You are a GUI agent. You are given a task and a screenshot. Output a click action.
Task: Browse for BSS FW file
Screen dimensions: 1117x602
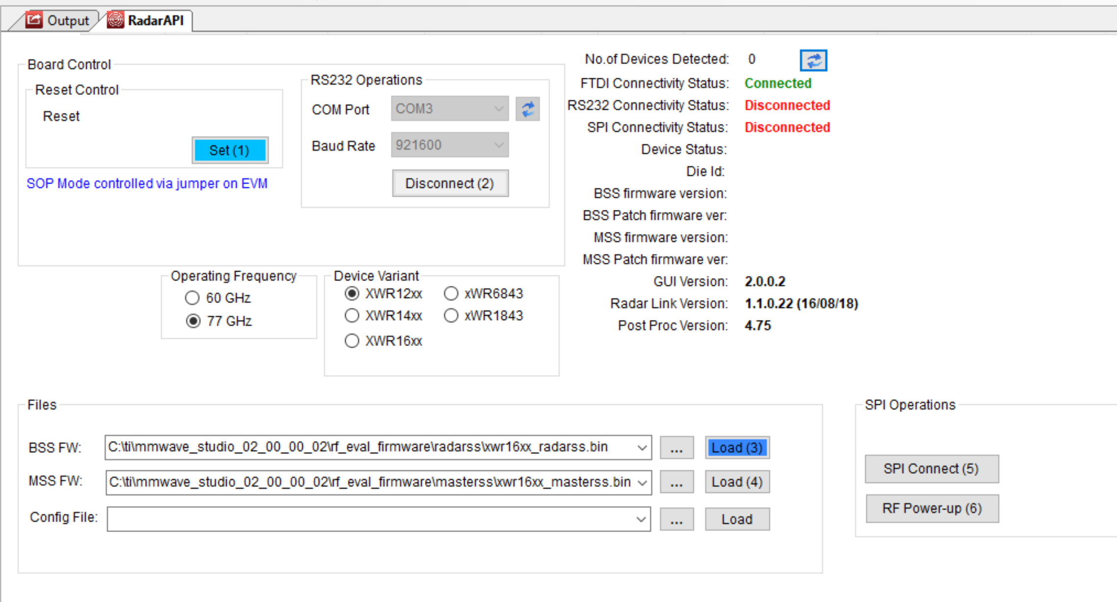tap(677, 448)
